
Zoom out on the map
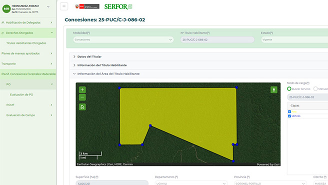point(82,97)
